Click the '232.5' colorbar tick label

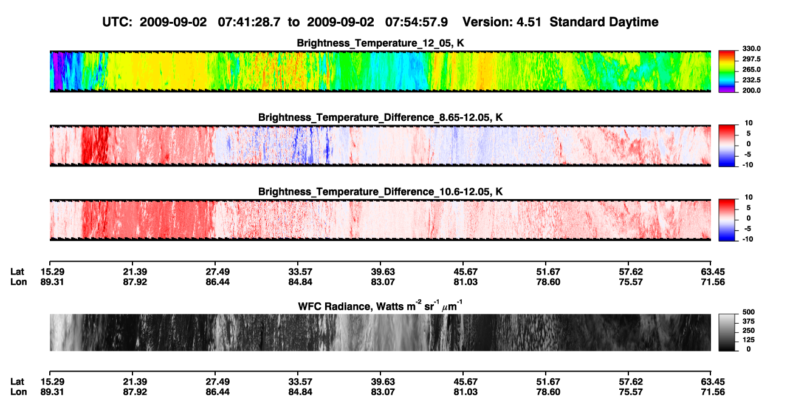coord(751,80)
